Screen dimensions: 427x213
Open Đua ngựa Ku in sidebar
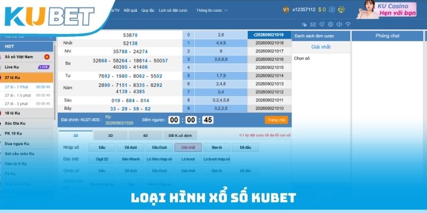(26, 144)
